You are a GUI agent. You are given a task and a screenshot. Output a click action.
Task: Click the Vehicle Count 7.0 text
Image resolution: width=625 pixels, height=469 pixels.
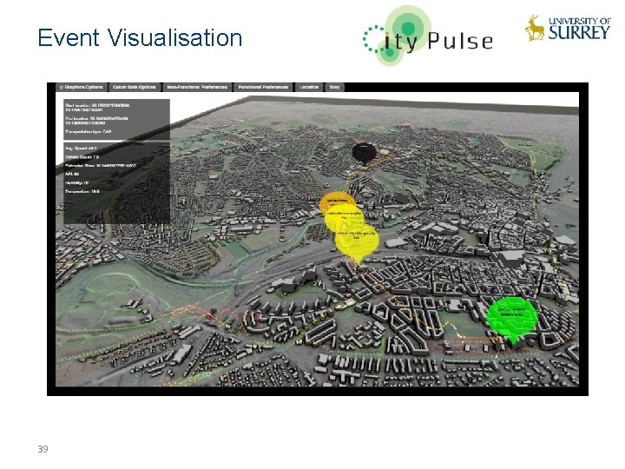[82, 157]
